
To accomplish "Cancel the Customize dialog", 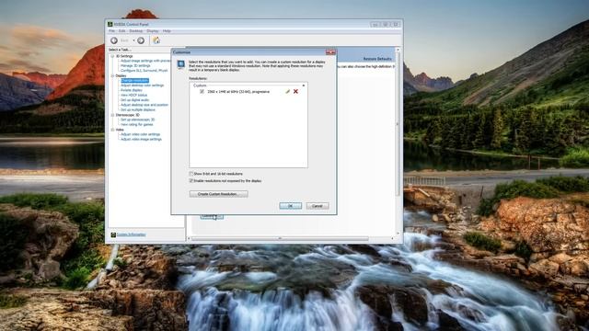I will pyautogui.click(x=318, y=206).
